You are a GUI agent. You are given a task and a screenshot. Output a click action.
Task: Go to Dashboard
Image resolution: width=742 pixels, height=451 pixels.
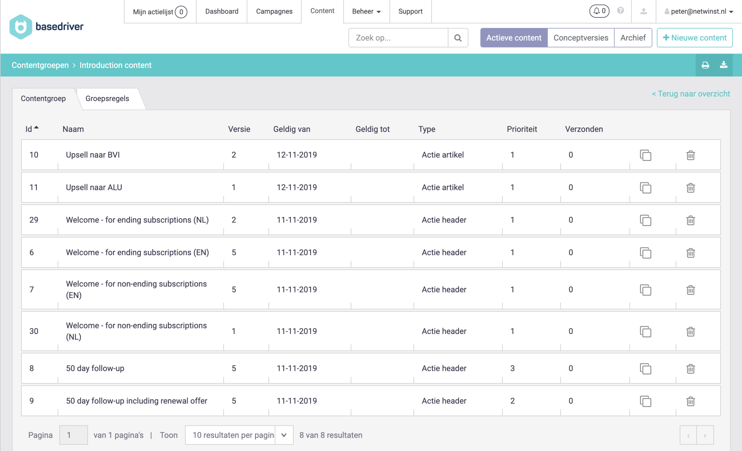coord(222,11)
